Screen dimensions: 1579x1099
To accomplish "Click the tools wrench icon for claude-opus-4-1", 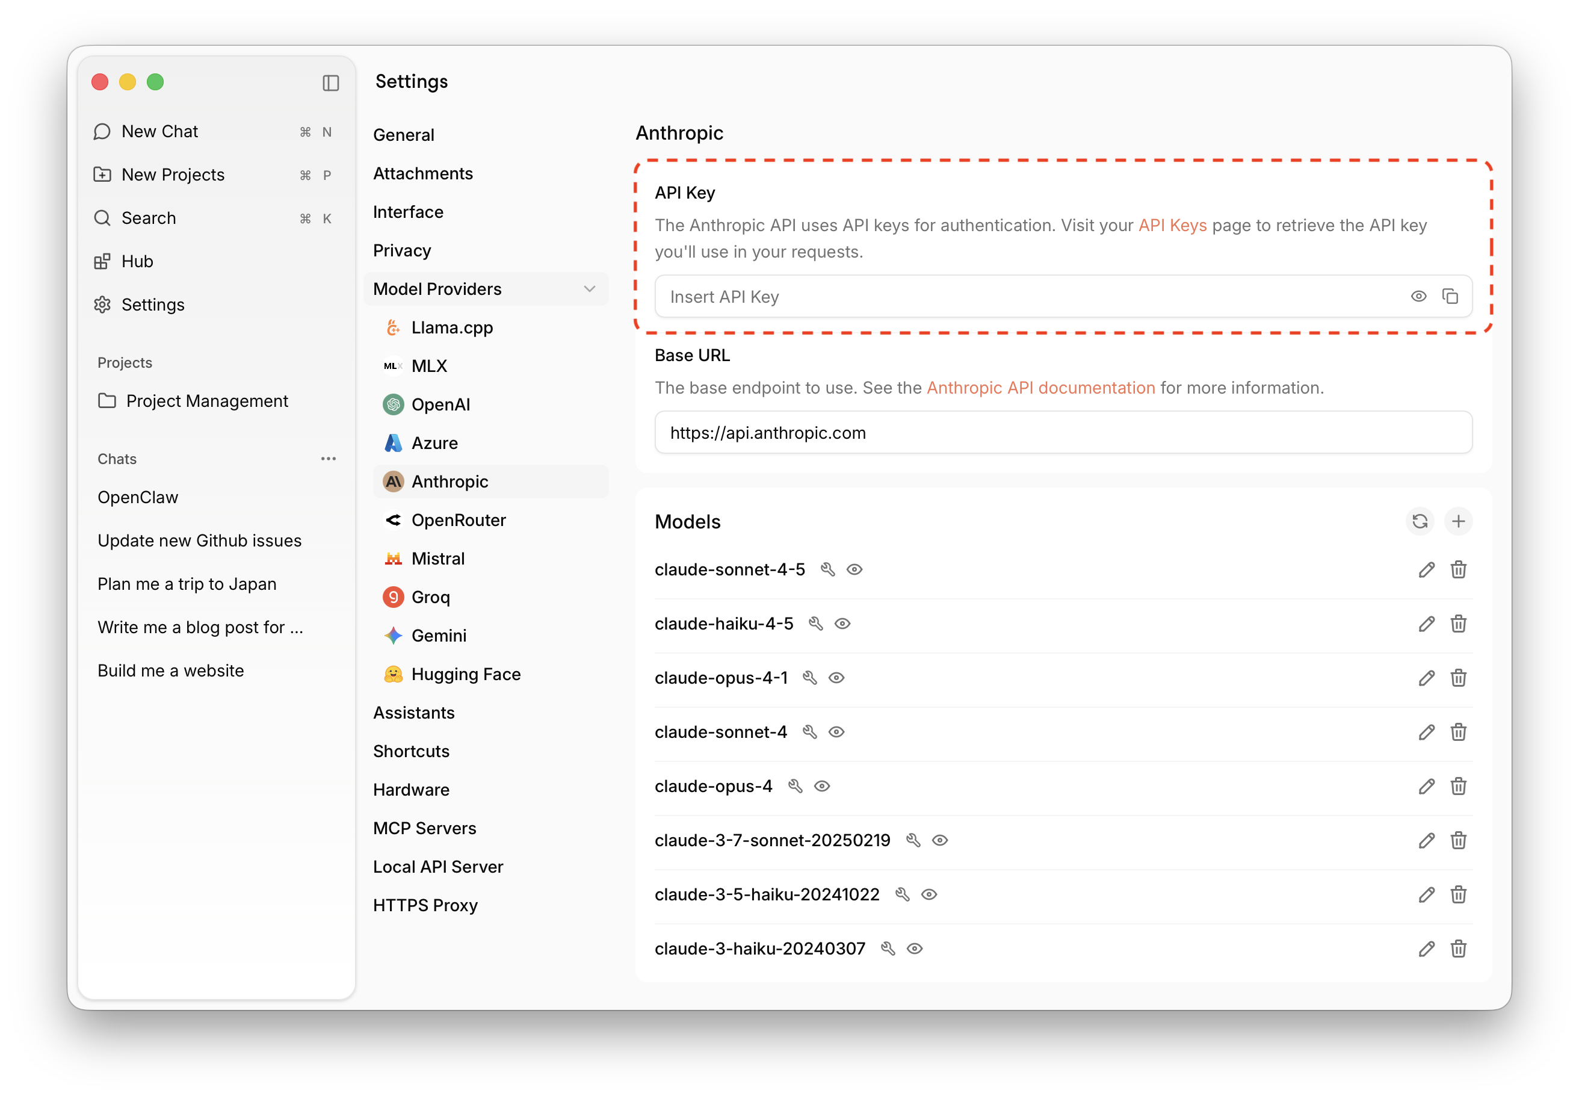I will click(x=809, y=678).
